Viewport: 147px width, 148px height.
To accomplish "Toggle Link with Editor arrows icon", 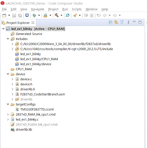I will (116, 22).
